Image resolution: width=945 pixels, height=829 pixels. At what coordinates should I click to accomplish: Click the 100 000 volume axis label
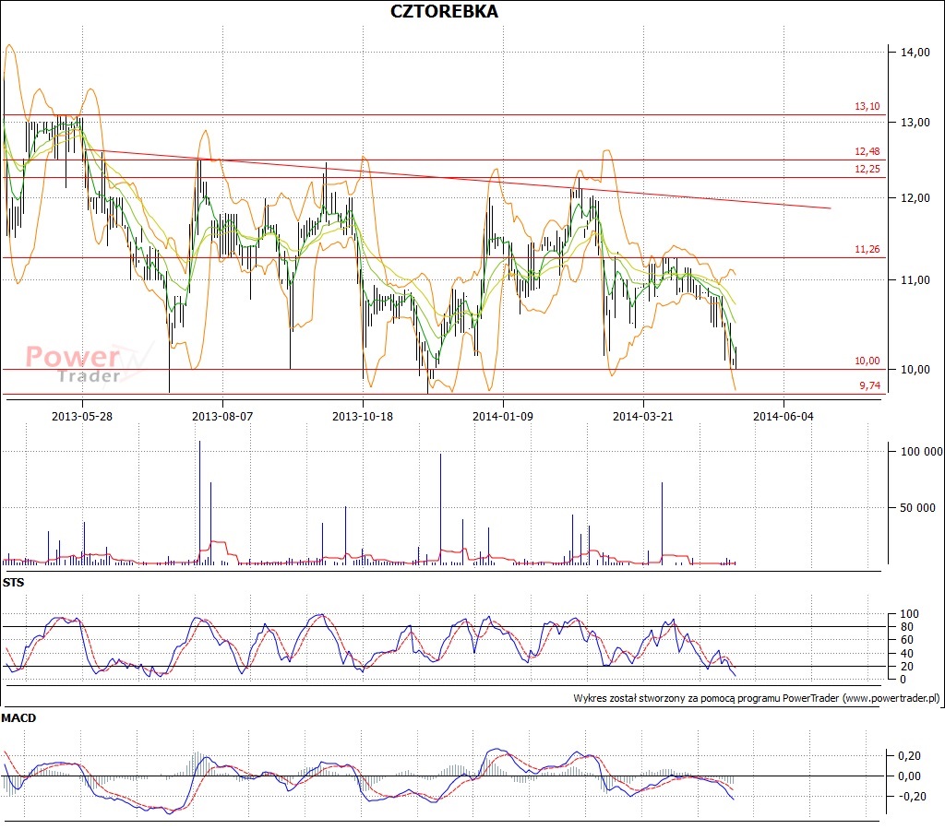pyautogui.click(x=921, y=452)
